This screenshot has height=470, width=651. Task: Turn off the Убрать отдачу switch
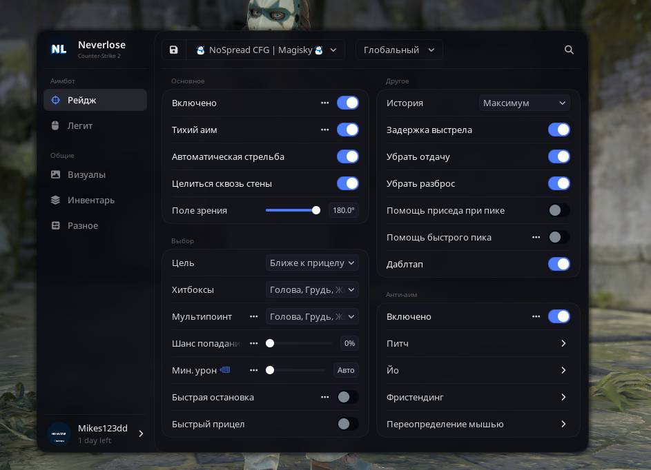tap(558, 156)
